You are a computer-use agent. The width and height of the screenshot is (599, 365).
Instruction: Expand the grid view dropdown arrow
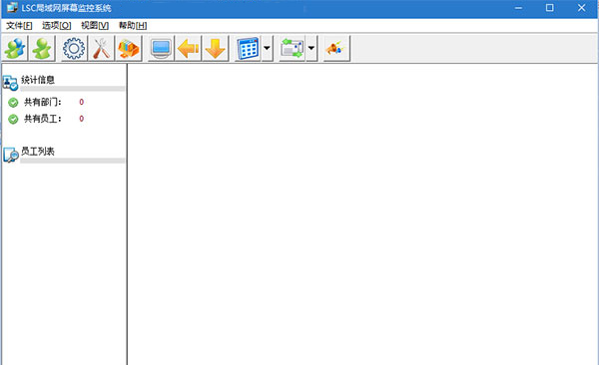[267, 49]
